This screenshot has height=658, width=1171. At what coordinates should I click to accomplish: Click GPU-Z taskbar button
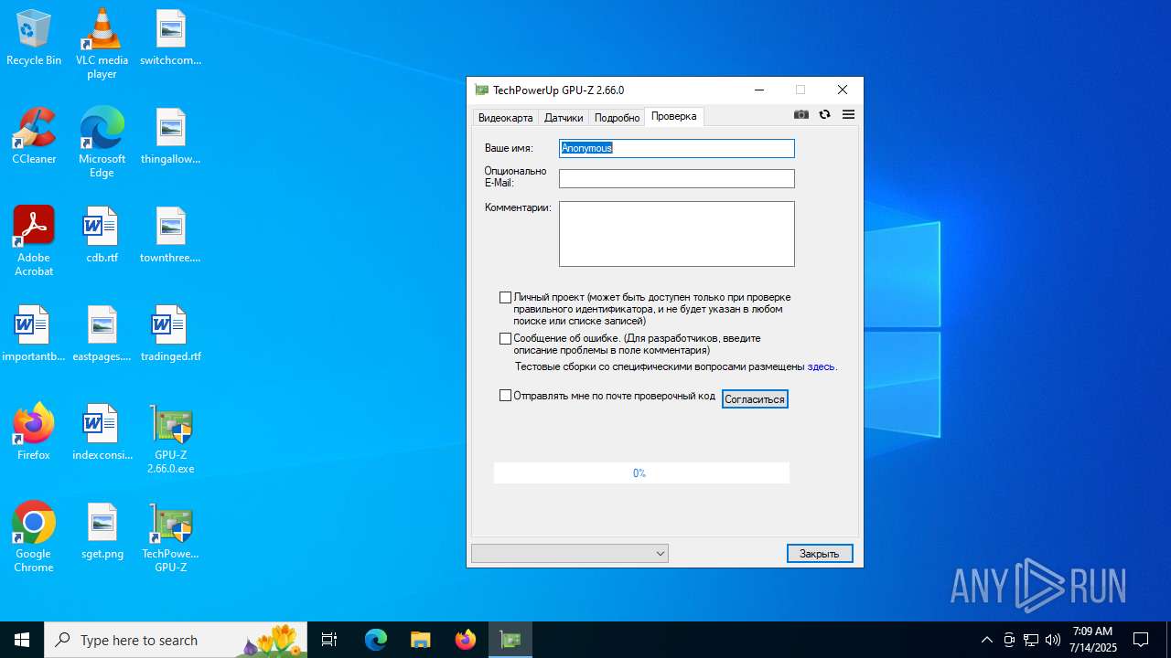[510, 640]
